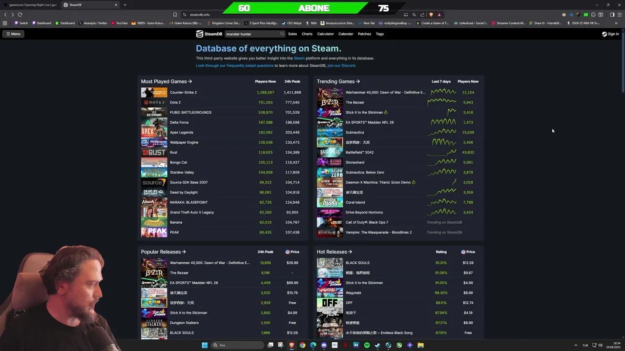625x351 pixels.
Task: Click the search magnifier icon in SteamDB search
Action: tap(282, 34)
